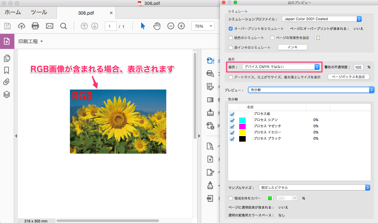The height and width of the screenshot is (223, 378).
Task: Go to next page arrow
Action: tap(95, 26)
